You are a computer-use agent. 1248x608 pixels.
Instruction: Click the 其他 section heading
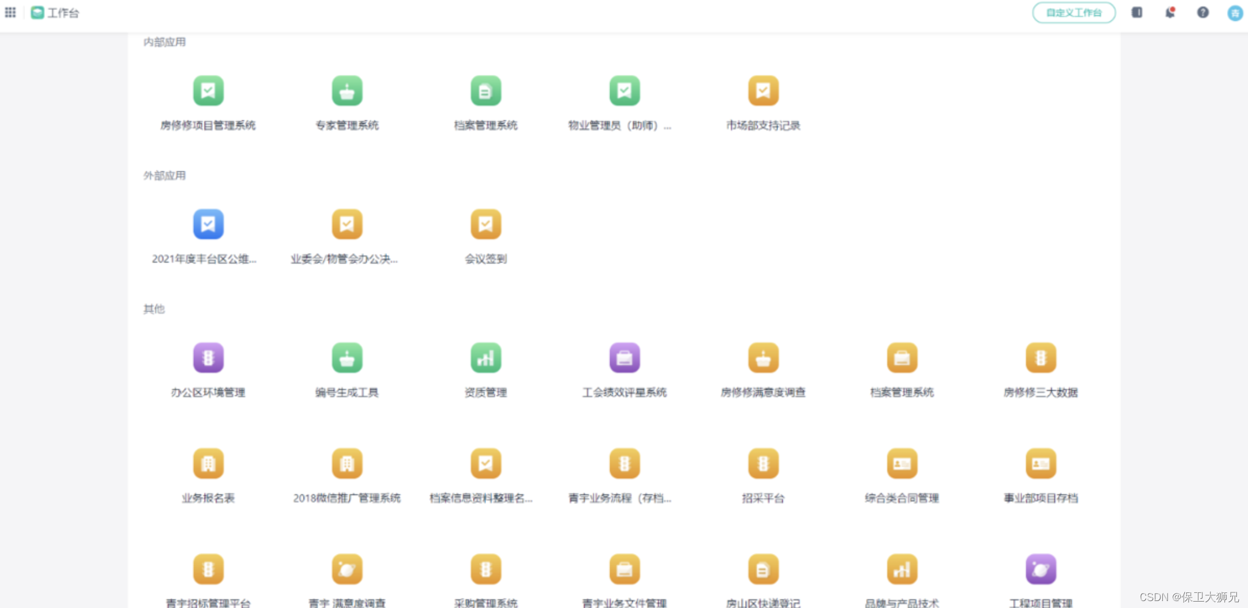coord(154,309)
